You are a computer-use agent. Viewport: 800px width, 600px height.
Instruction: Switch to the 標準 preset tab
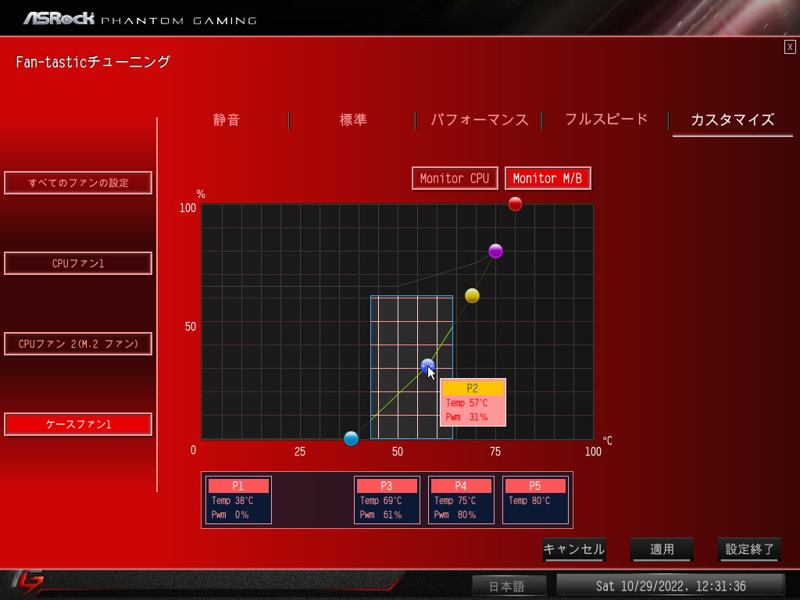(x=353, y=120)
